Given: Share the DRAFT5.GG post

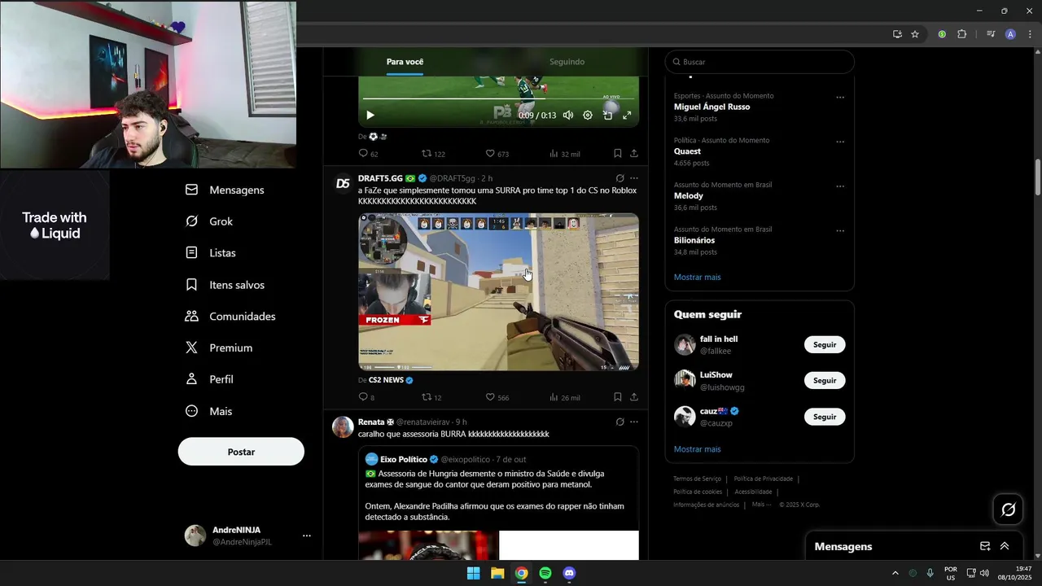Looking at the screenshot, I should click(x=633, y=397).
